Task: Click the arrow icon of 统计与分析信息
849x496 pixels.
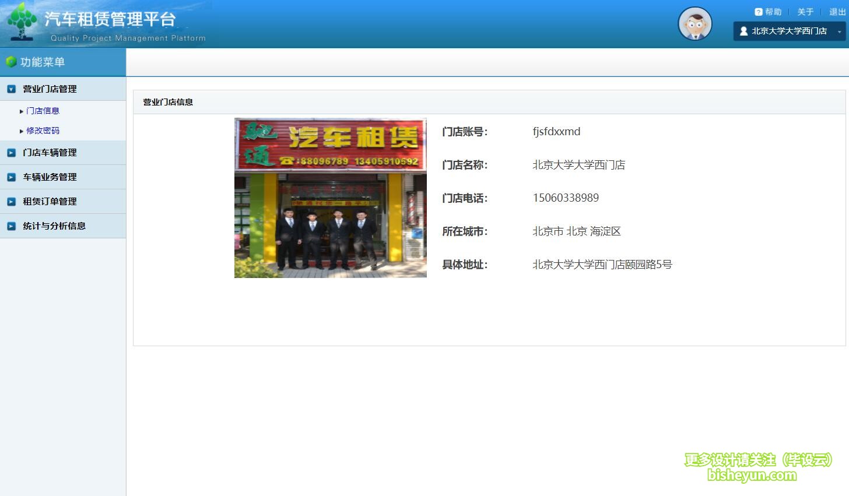Action: click(12, 226)
